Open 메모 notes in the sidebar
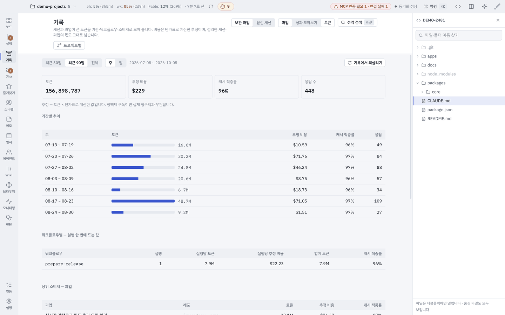The width and height of the screenshot is (505, 315). tap(9, 122)
